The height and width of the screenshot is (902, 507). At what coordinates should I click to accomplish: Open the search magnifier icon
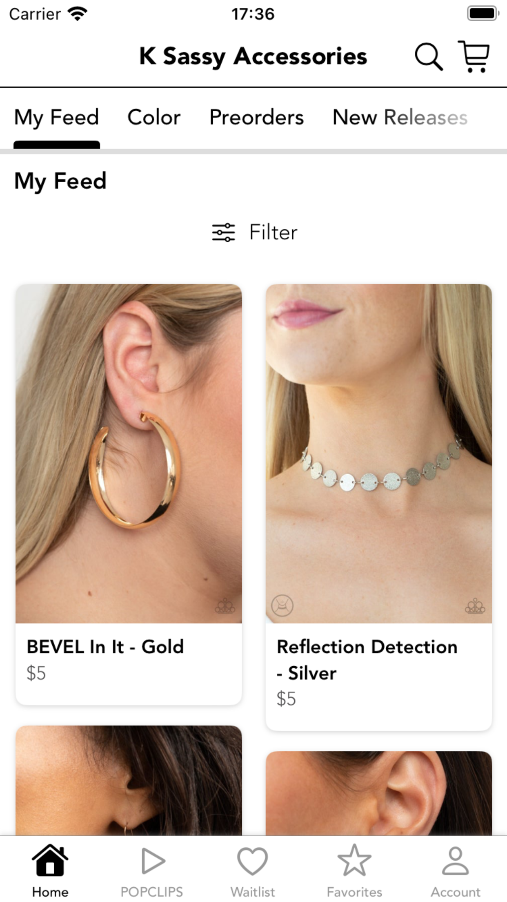point(429,56)
